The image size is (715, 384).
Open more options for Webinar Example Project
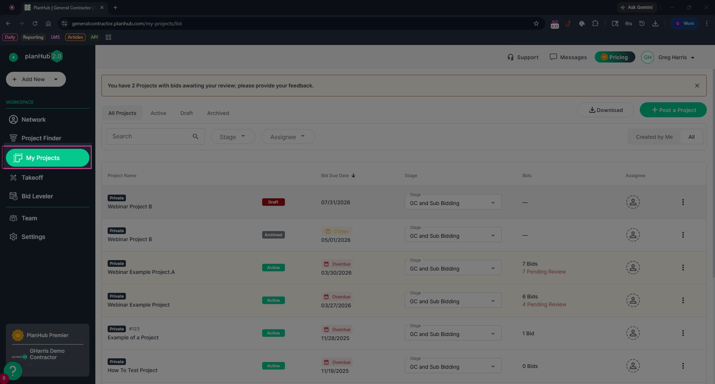pos(683,300)
